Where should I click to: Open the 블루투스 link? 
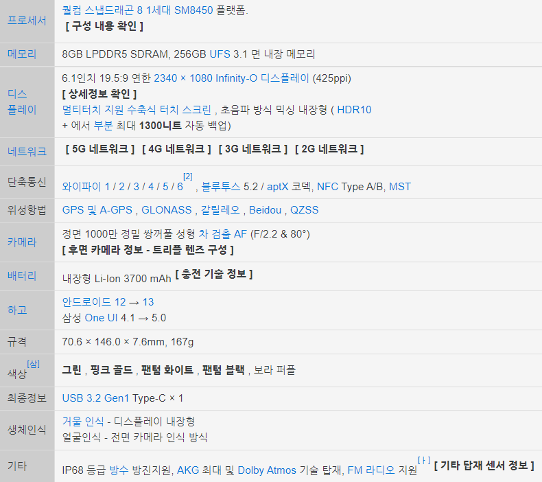(220, 187)
